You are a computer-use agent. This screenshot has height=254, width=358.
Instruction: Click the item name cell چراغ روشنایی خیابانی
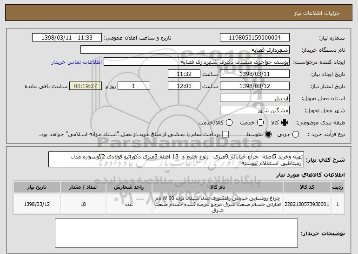218,204
